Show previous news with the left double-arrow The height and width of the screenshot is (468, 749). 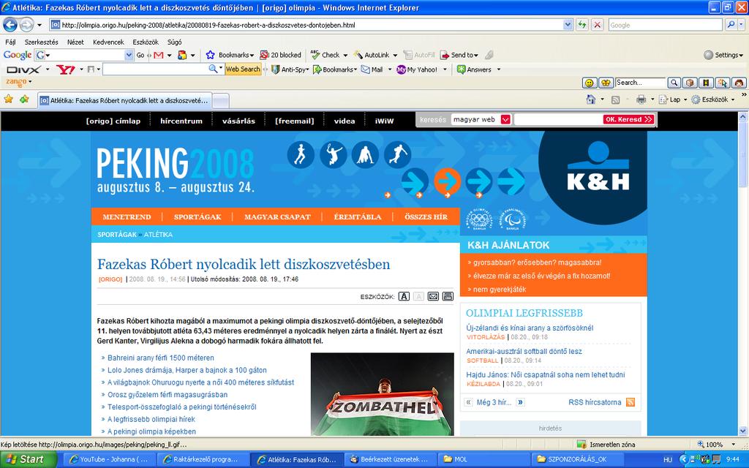point(469,402)
